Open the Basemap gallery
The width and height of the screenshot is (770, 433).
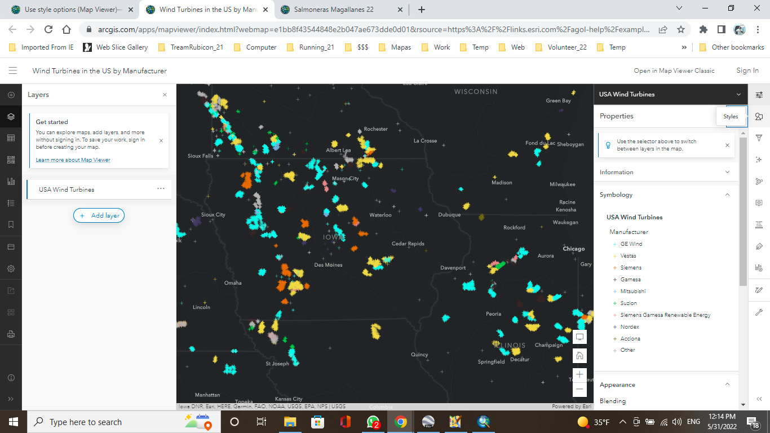point(11,160)
